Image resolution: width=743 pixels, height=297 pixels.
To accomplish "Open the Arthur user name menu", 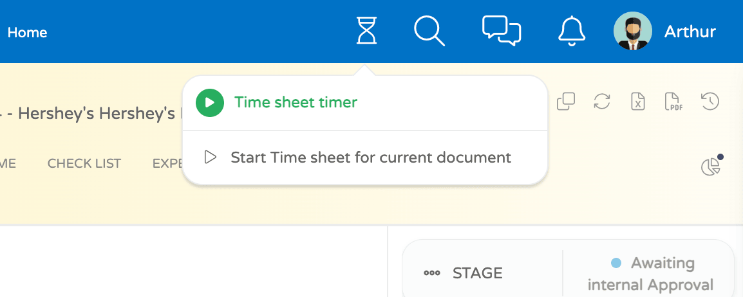I will coord(690,32).
